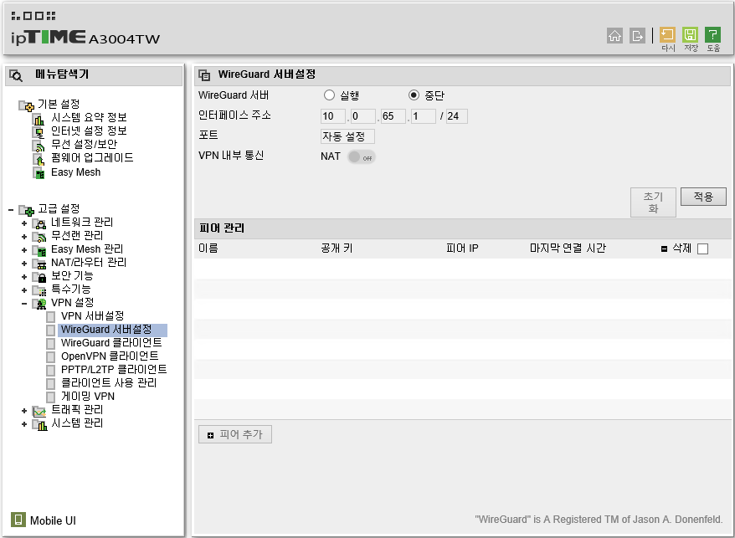Click first octet field of 인터페이스 주소
The height and width of the screenshot is (538, 735).
[333, 116]
